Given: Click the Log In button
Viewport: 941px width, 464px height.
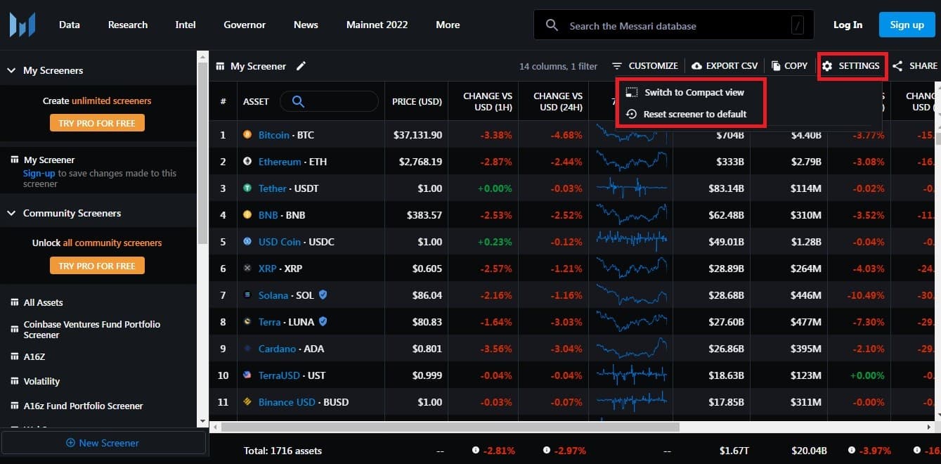Looking at the screenshot, I should click(x=848, y=25).
